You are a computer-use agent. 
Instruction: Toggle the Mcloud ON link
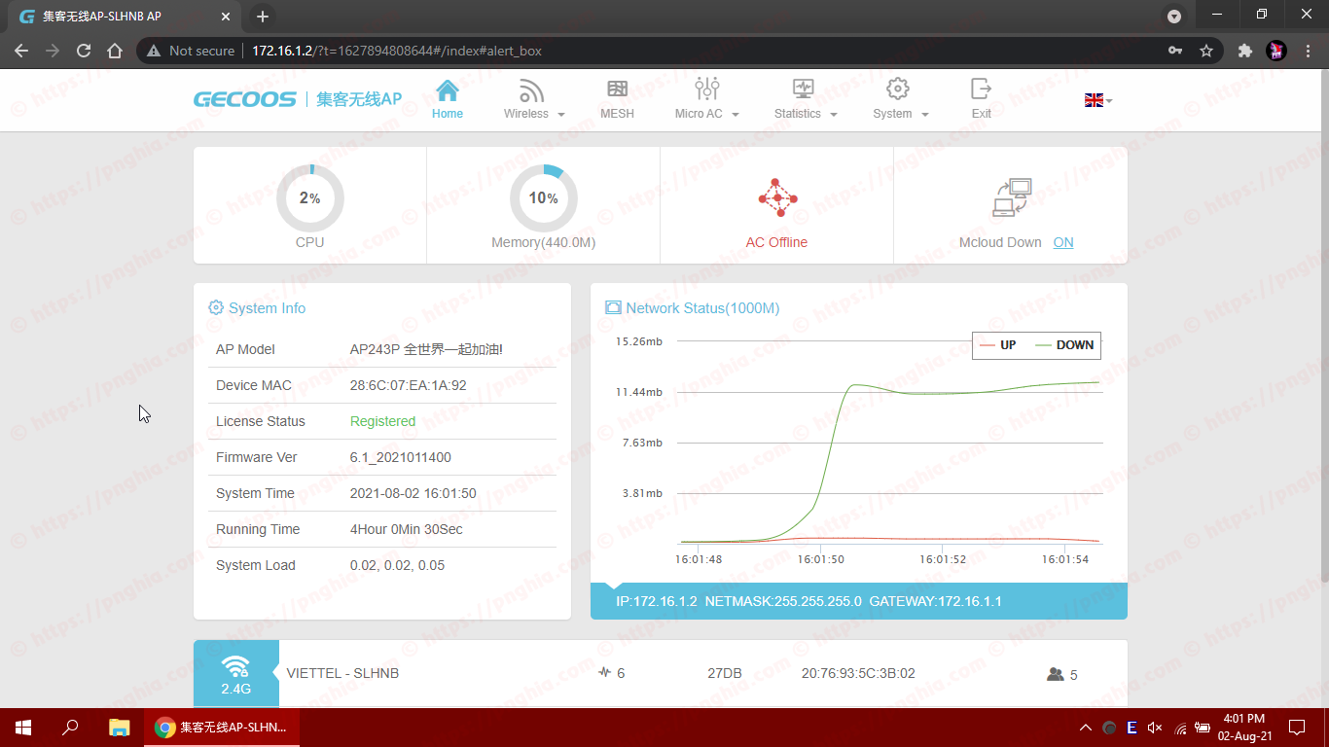pyautogui.click(x=1063, y=242)
